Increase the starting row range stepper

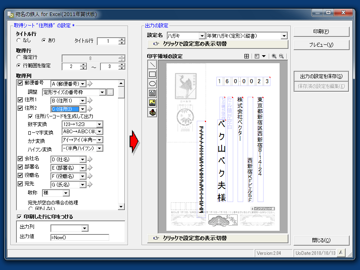click(x=83, y=65)
